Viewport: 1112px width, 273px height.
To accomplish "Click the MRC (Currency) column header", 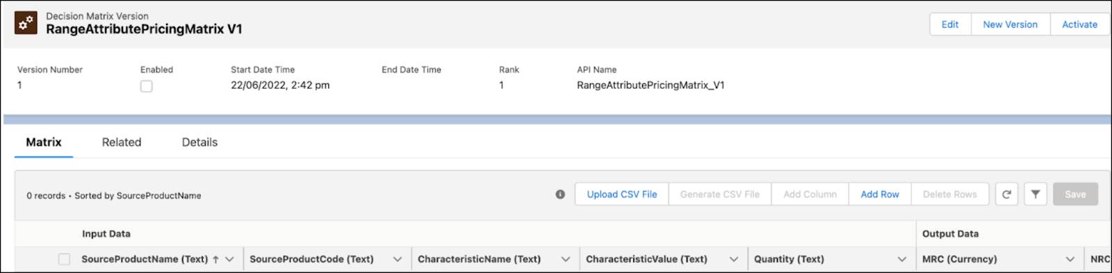I will click(959, 259).
